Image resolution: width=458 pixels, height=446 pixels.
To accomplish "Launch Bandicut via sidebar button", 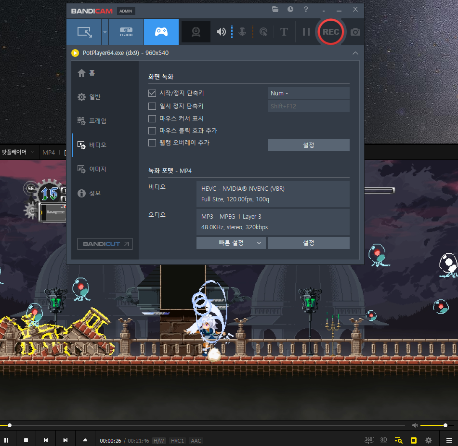I will coord(105,244).
